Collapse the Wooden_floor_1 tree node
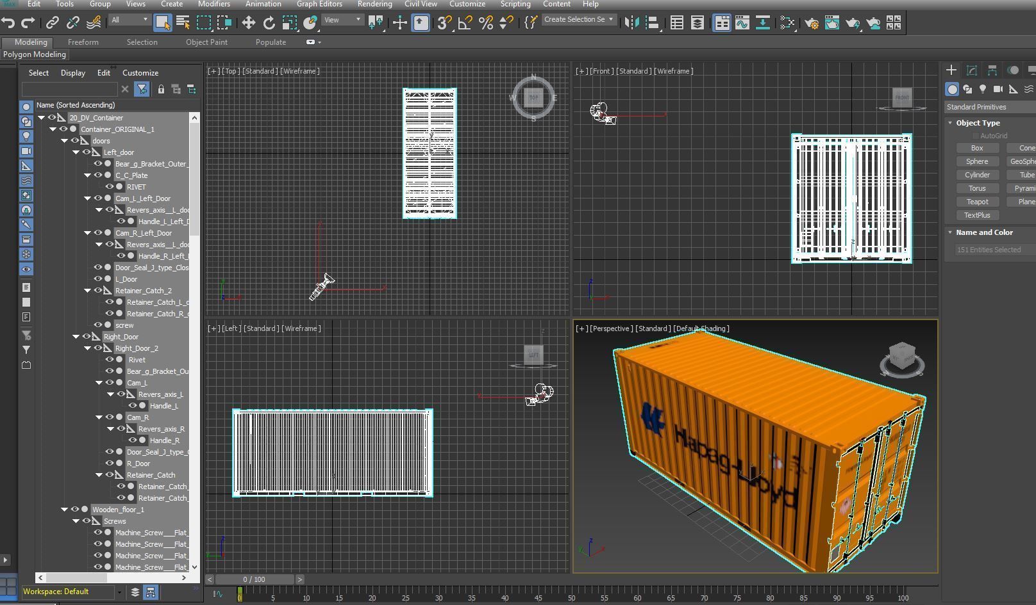The image size is (1036, 605). (x=65, y=510)
